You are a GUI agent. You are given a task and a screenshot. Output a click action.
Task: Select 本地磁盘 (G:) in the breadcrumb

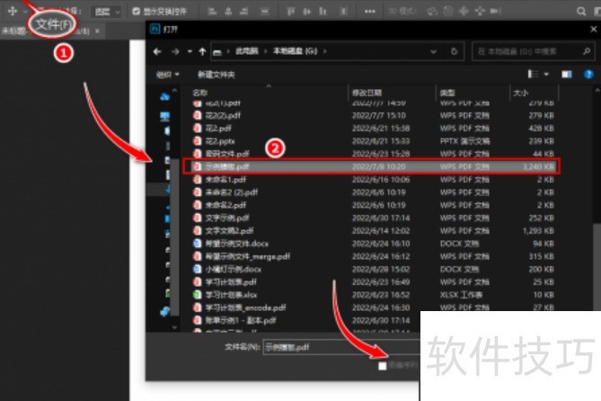296,51
